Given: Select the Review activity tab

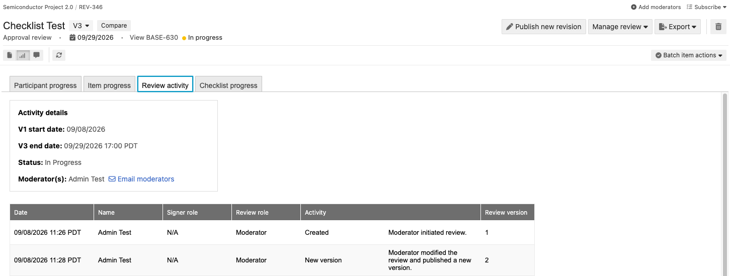Looking at the screenshot, I should pyautogui.click(x=165, y=85).
